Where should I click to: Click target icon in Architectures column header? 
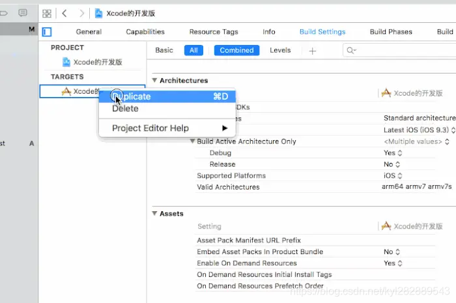click(x=386, y=93)
